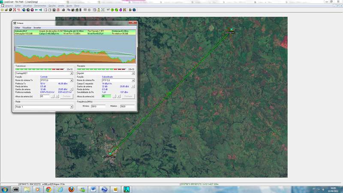
Task: Click the transmitter Ganho de antena button
Action: (x=71, y=89)
